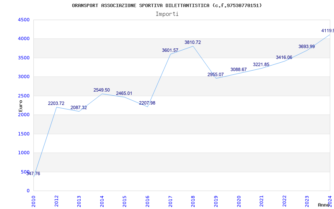Select the data label 2465.01
Screen dimensions: 334x209
[124, 93]
